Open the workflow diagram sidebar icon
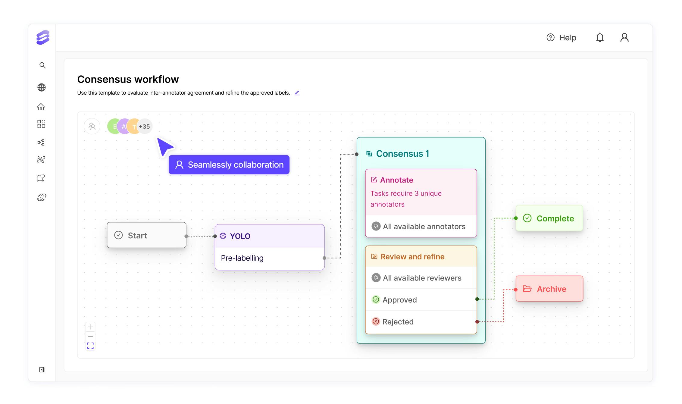This screenshot has width=682, height=404. 41,142
